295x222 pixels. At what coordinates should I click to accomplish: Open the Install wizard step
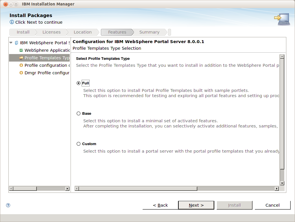(23, 32)
